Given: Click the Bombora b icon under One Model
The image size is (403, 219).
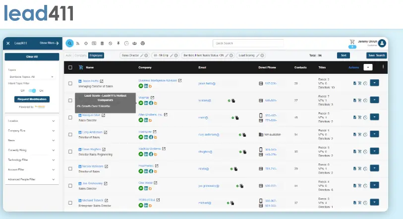Looking at the screenshot, I should point(151,188).
